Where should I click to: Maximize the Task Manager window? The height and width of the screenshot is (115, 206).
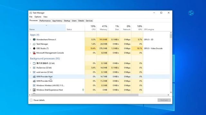[x=161, y=13]
